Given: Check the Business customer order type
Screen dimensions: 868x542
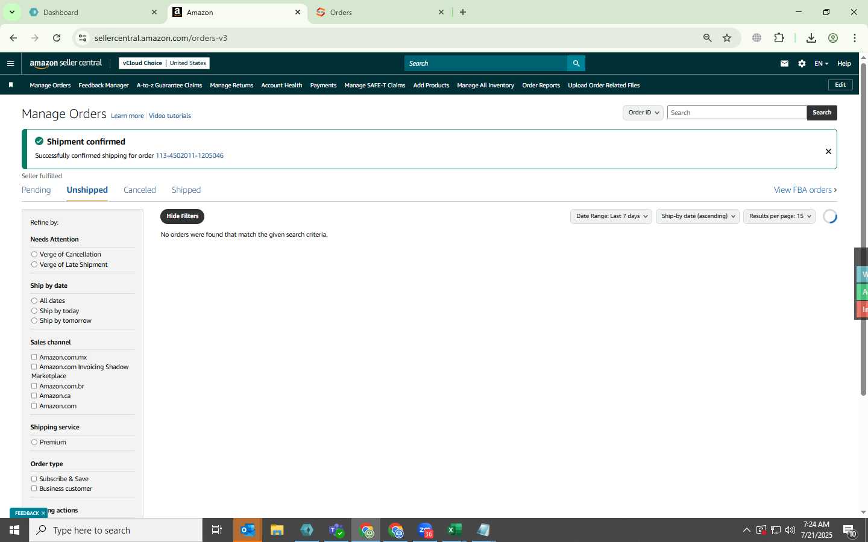Looking at the screenshot, I should [x=34, y=488].
